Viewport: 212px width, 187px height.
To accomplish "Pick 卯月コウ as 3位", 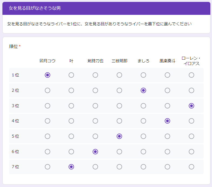I will click(x=48, y=106).
